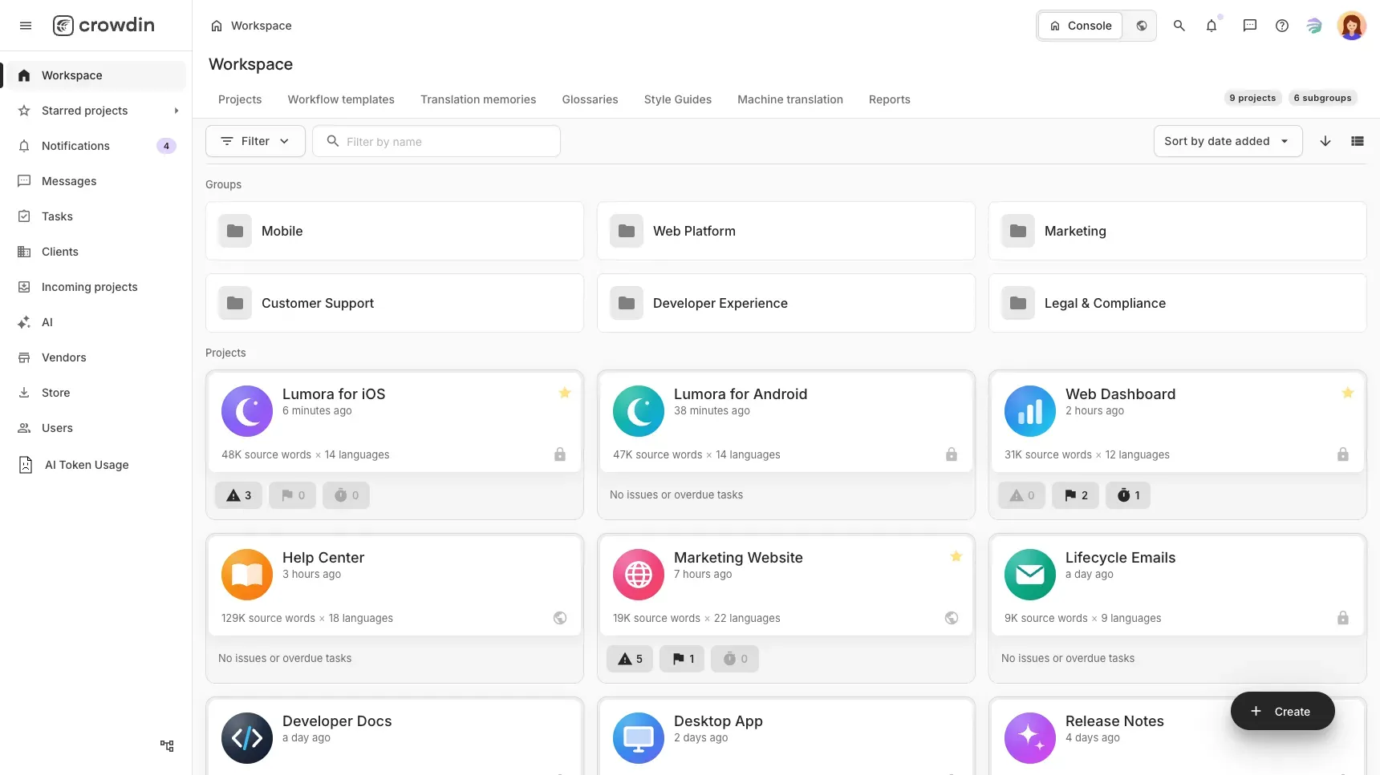
Task: Click Marketing Website flag badge 1
Action: coord(682,659)
